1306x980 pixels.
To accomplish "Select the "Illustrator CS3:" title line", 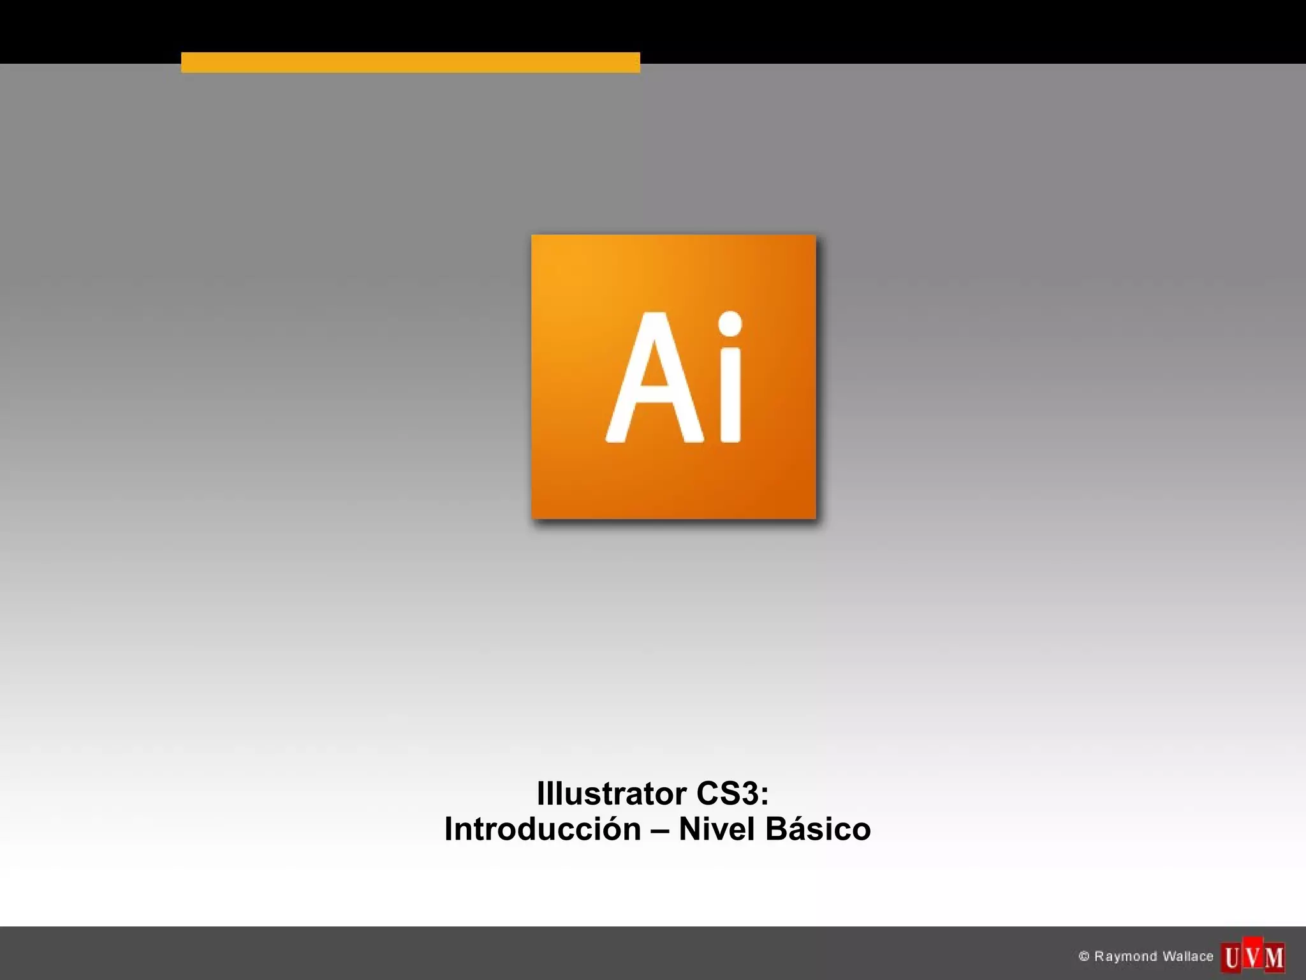I will pos(653,793).
